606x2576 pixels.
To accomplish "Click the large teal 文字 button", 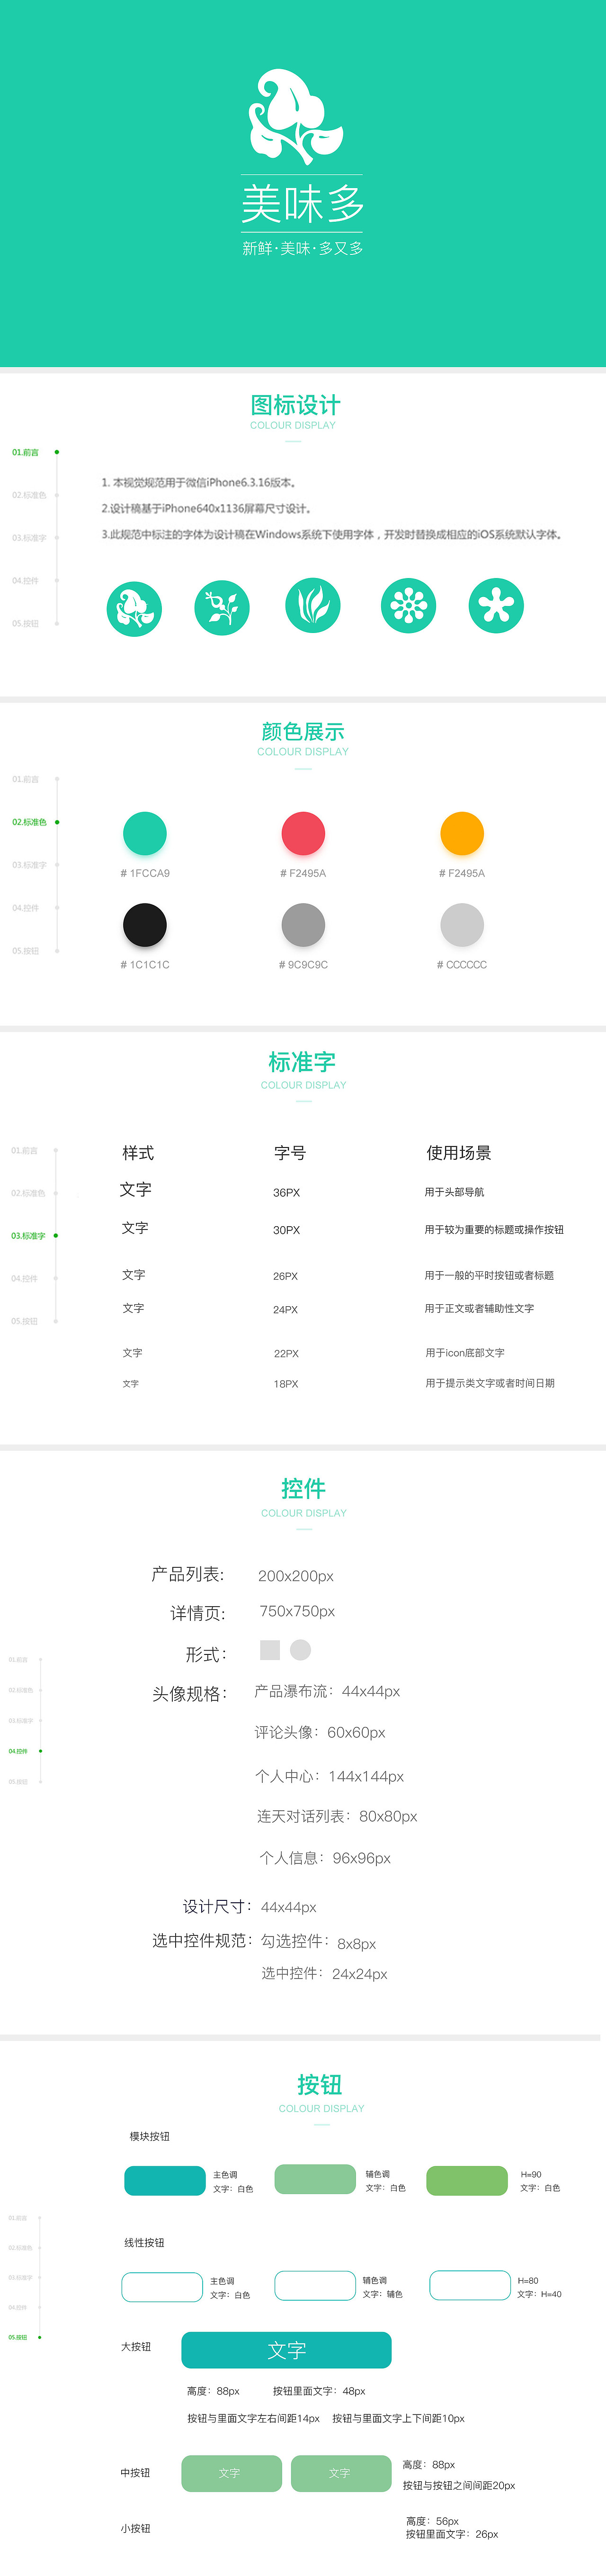I will point(286,2351).
